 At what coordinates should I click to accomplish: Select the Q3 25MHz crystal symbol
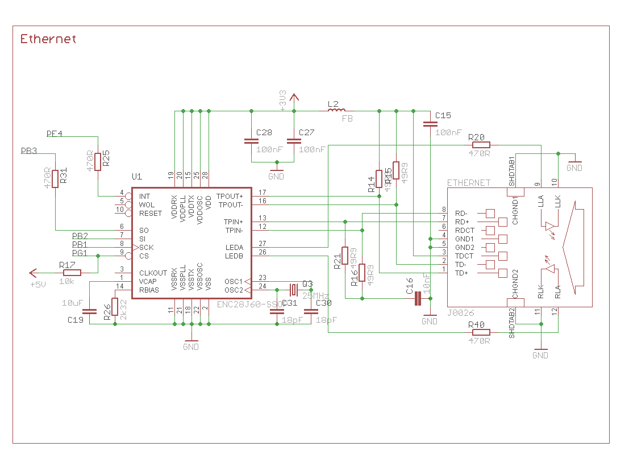point(293,289)
